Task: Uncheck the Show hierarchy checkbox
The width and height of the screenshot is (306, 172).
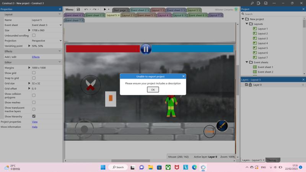Action: pyautogui.click(x=34, y=116)
